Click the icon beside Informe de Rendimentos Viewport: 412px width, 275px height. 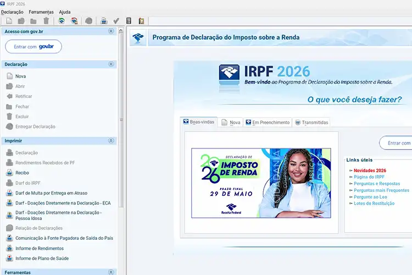click(9, 248)
